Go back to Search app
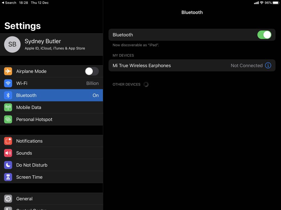281x210 pixels. pos(9,3)
